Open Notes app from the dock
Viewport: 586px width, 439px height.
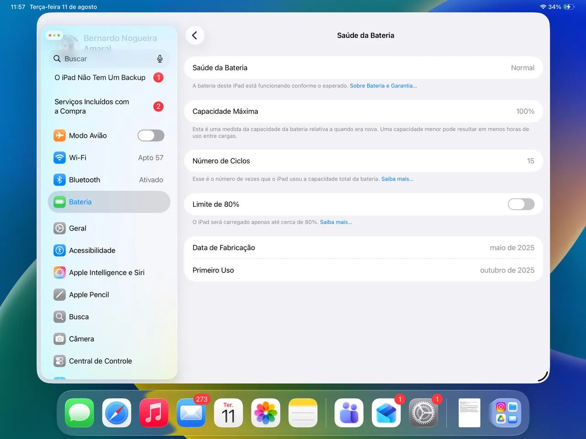[x=303, y=413]
